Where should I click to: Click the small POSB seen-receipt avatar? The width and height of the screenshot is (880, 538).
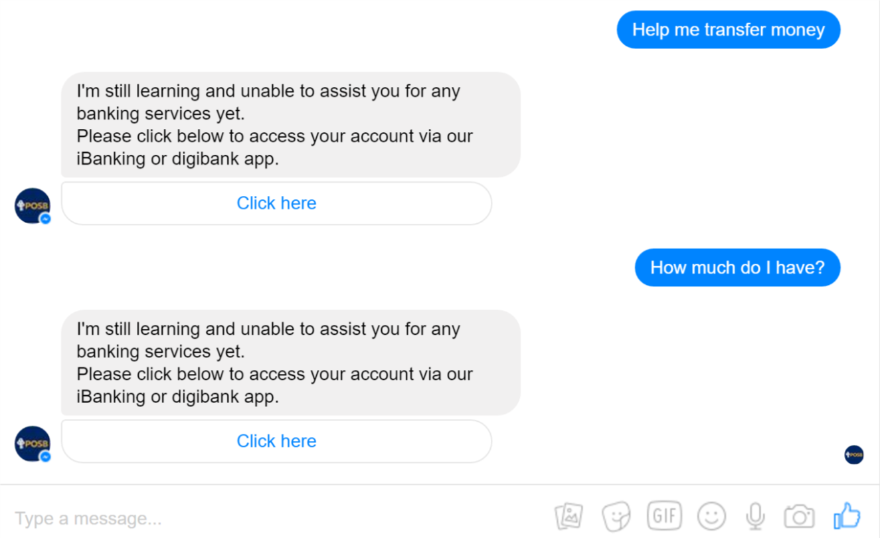(854, 455)
